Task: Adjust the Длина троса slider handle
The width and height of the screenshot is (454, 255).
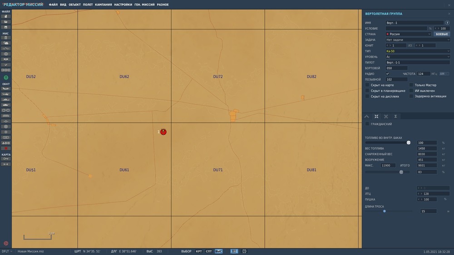Action: [385, 211]
